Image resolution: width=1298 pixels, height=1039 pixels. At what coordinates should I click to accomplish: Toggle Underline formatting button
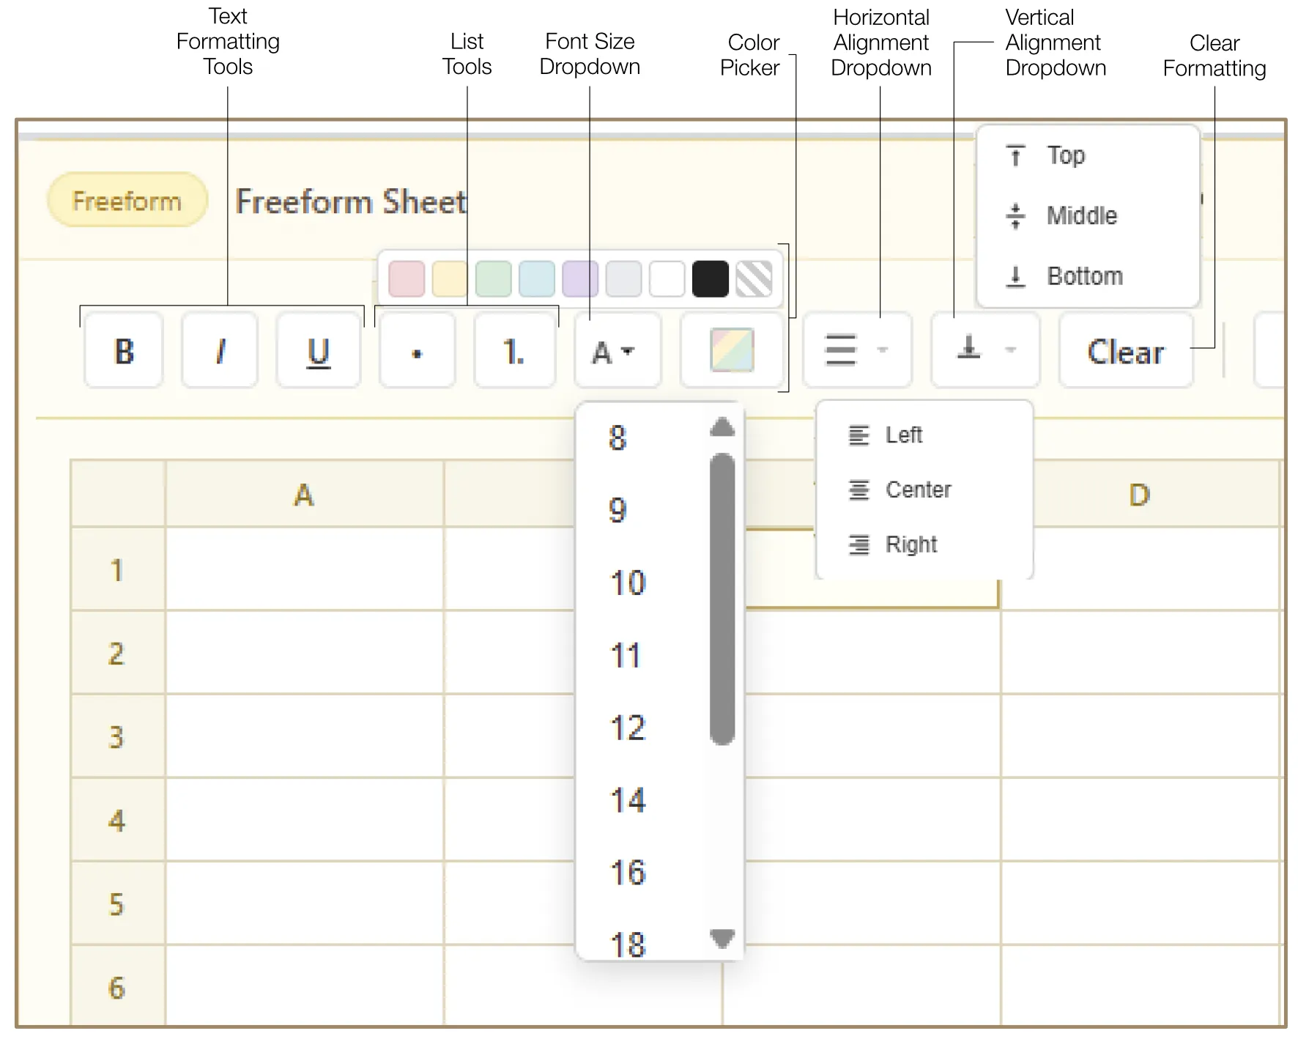pos(318,351)
